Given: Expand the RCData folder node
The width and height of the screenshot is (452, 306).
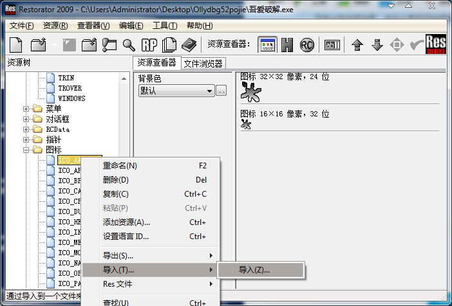Looking at the screenshot, I should 26,130.
